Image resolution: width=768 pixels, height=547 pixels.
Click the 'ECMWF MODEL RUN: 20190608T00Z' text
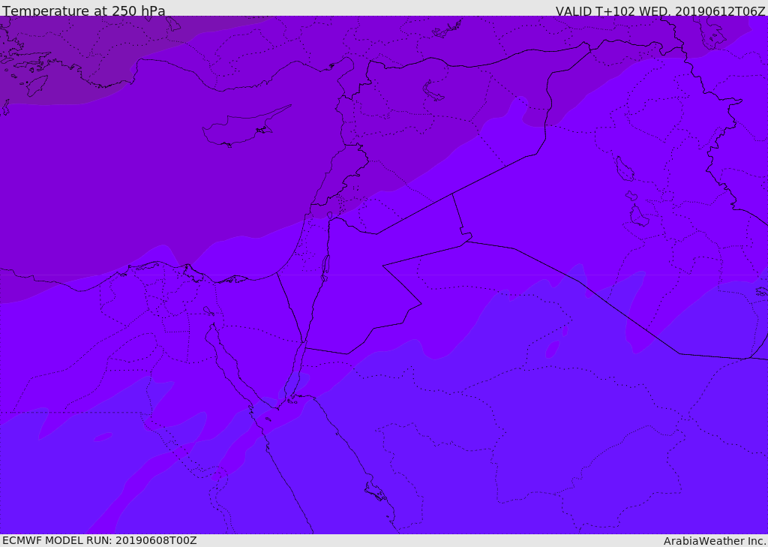tap(100, 540)
